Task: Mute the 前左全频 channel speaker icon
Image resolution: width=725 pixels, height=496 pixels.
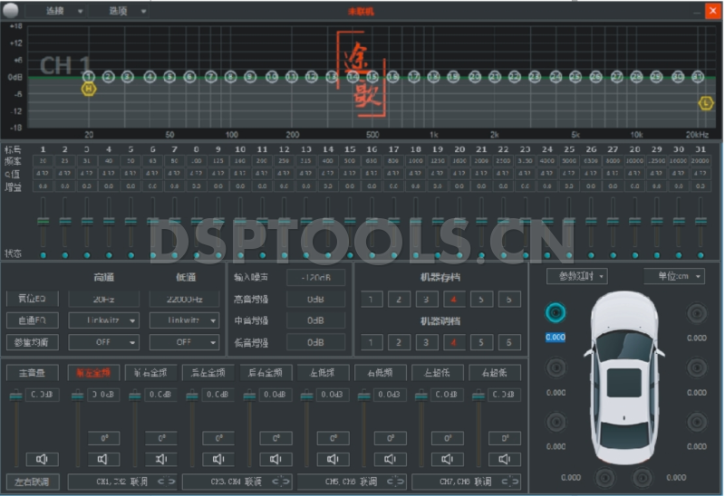Action: tap(102, 459)
